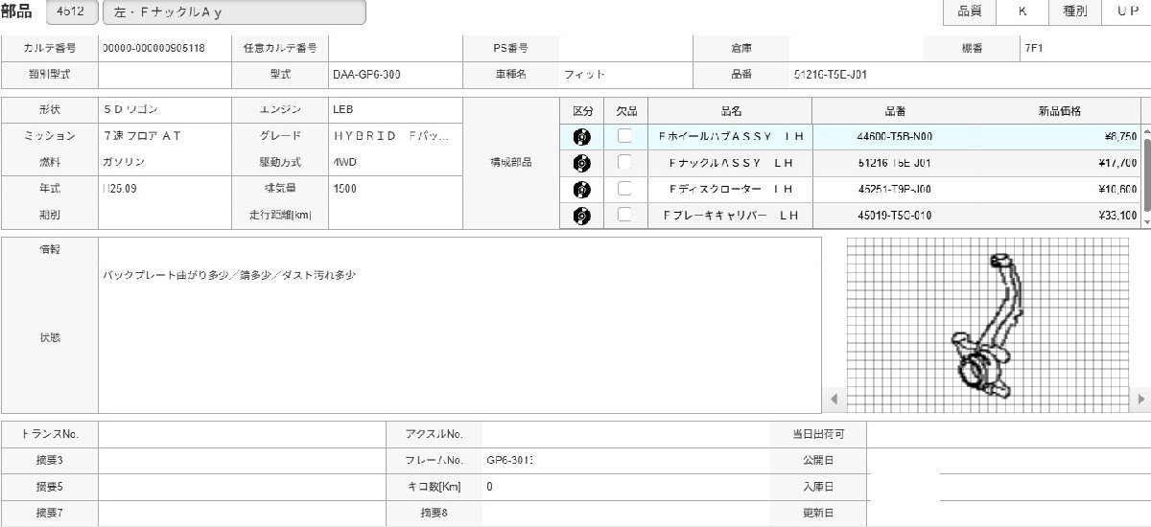The height and width of the screenshot is (527, 1151).
Task: Click the disc icon for Fディスクローター row
Action: (581, 190)
